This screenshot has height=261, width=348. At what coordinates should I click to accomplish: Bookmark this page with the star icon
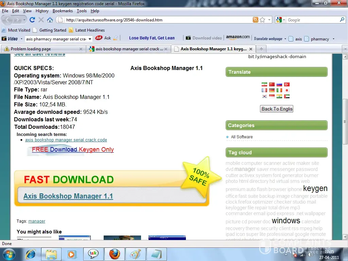[x=262, y=20]
